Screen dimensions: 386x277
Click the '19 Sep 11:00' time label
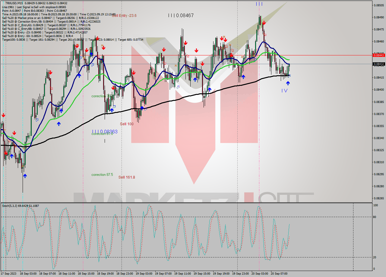(182, 274)
